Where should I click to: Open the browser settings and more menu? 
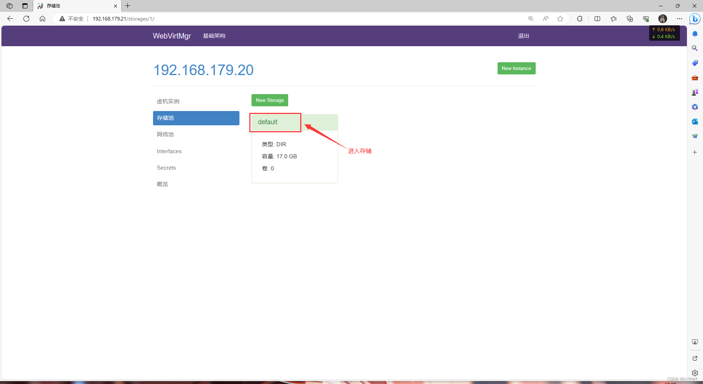680,19
